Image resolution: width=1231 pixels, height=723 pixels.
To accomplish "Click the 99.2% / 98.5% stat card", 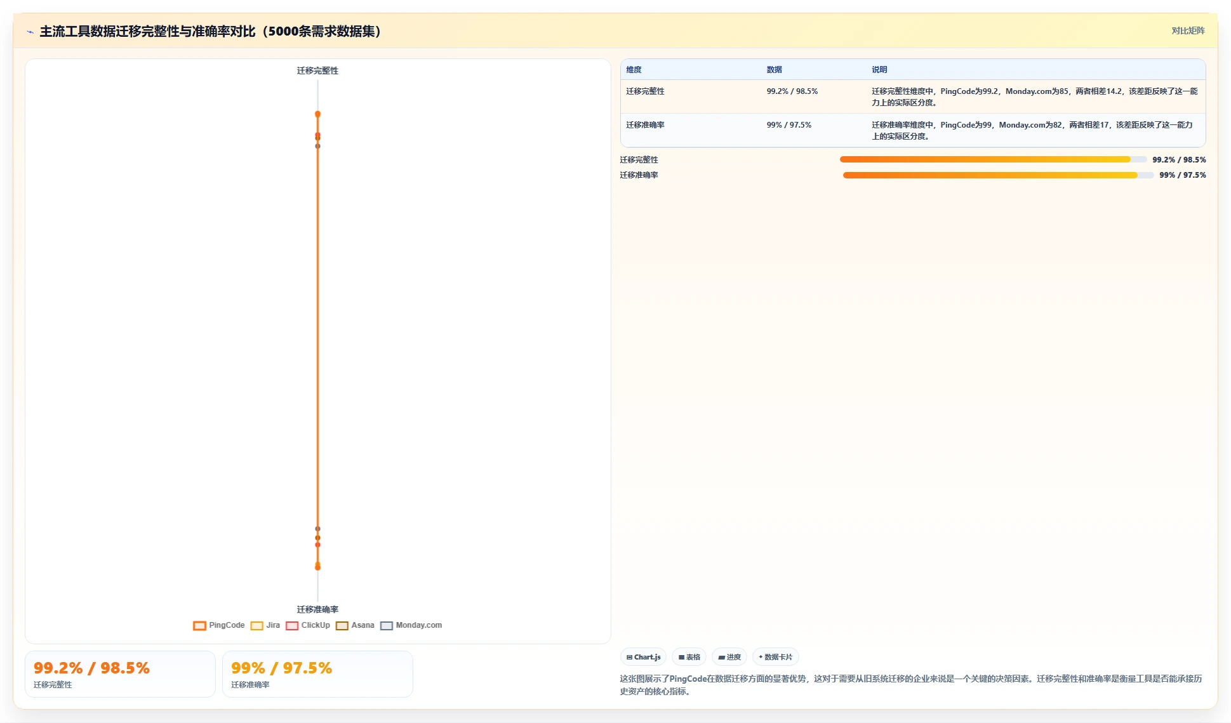I will (120, 674).
